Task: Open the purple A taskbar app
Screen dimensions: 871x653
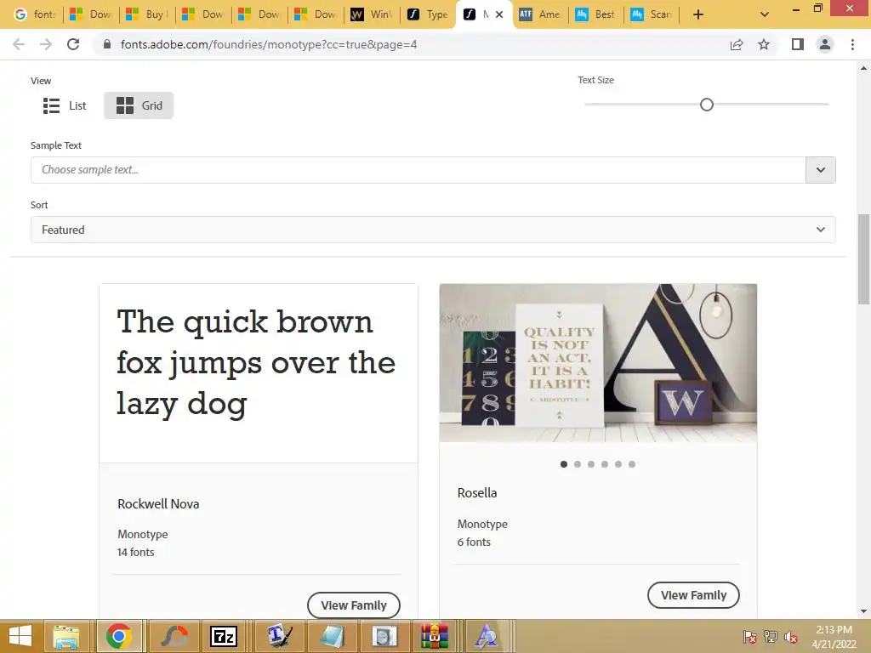Action: pos(487,636)
